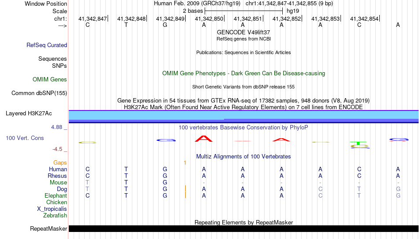Click the OMIM Gene Phenotypes track title

243,74
